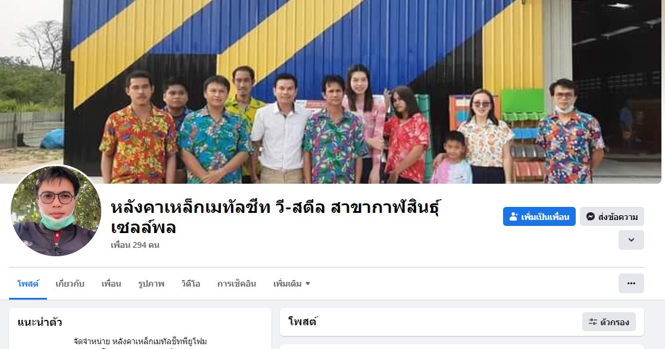This screenshot has width=665, height=349.
Task: Expand the chevron-down suggestions button
Action: click(631, 240)
